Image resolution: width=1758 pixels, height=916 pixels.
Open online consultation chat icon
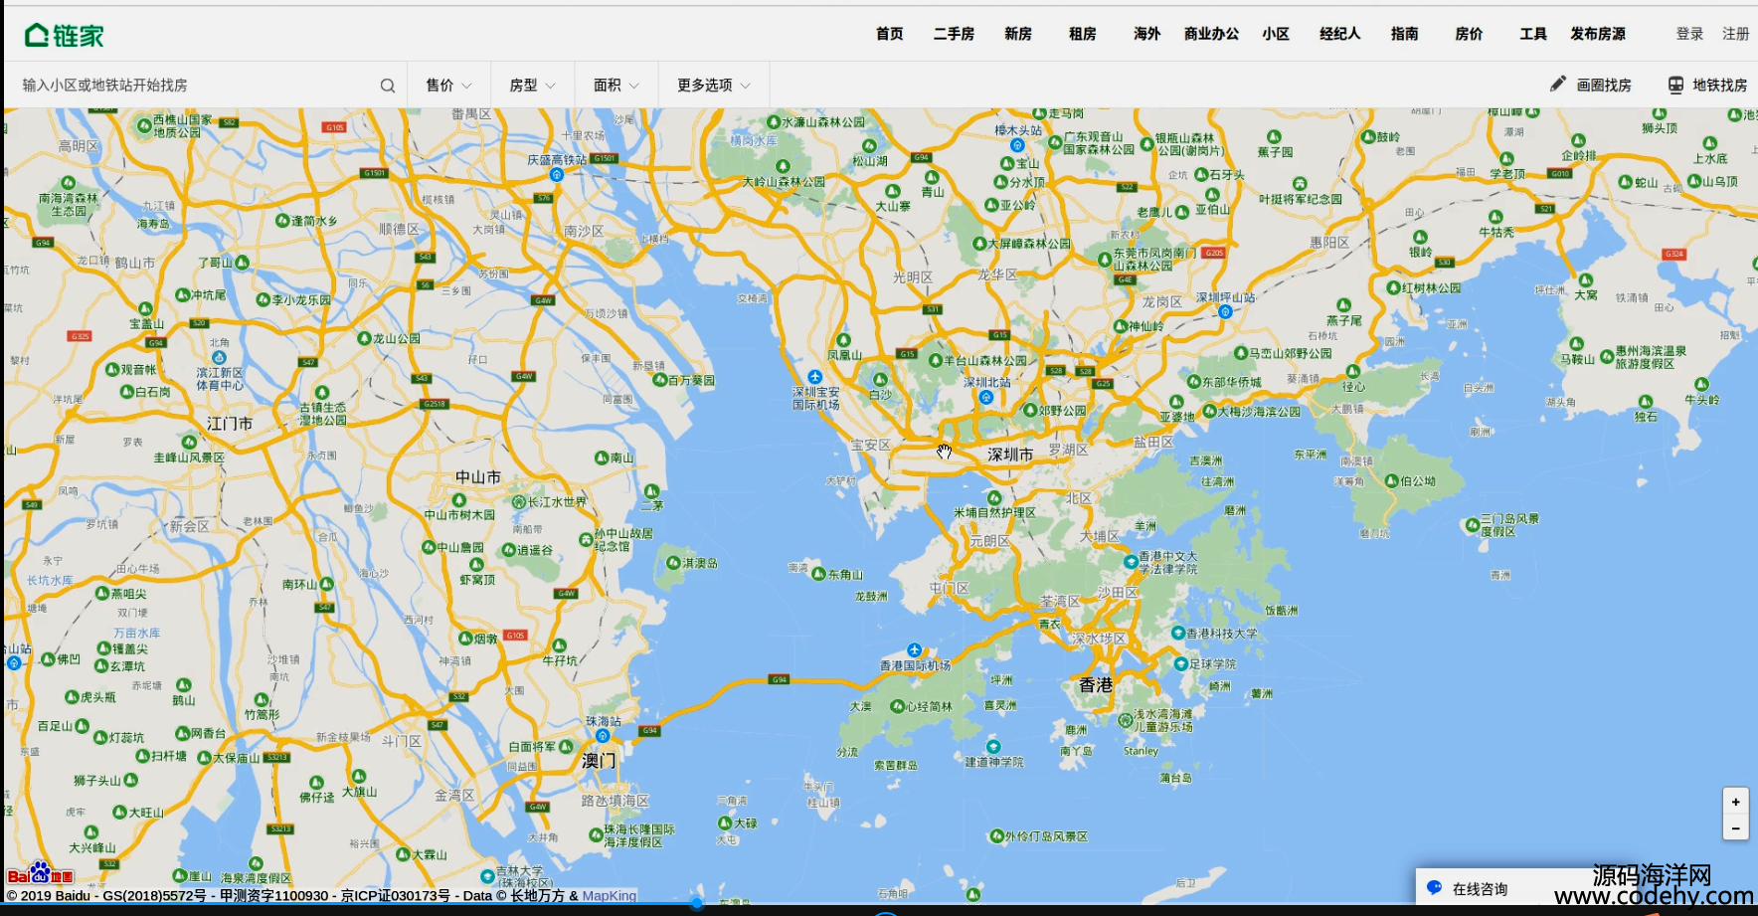[x=1434, y=887]
